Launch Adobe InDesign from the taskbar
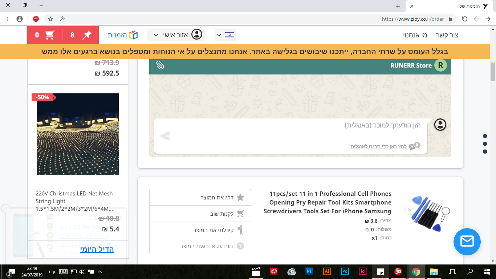 click(362, 271)
